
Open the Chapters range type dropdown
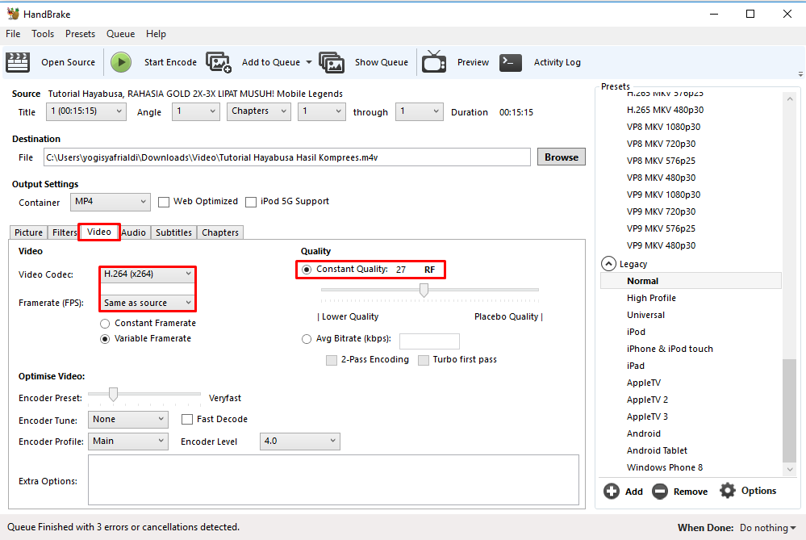point(258,111)
